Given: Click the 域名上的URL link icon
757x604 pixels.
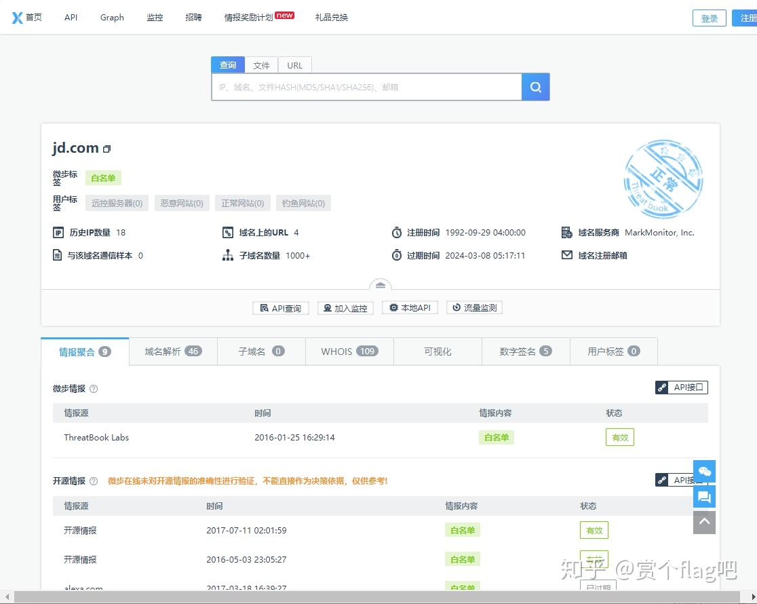Looking at the screenshot, I should (x=227, y=232).
